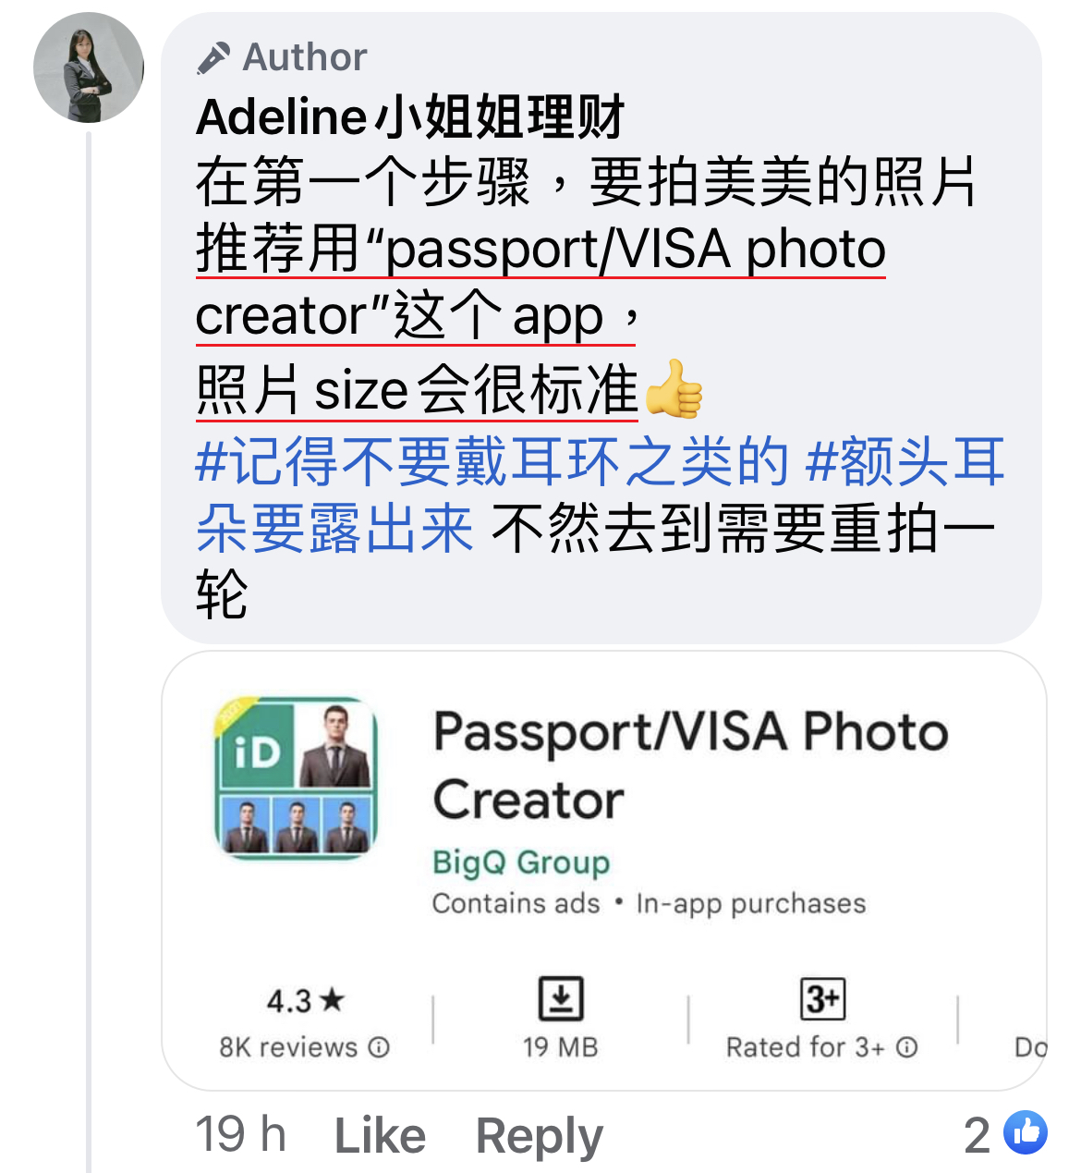Open hashtag #记得不要戴耳环之类的
Screen dimensions: 1081x1173
[493, 461]
